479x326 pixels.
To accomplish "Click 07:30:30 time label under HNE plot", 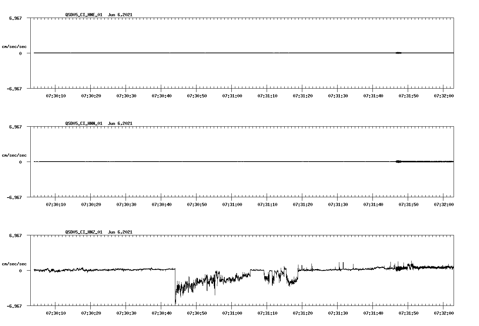I will (x=126, y=96).
